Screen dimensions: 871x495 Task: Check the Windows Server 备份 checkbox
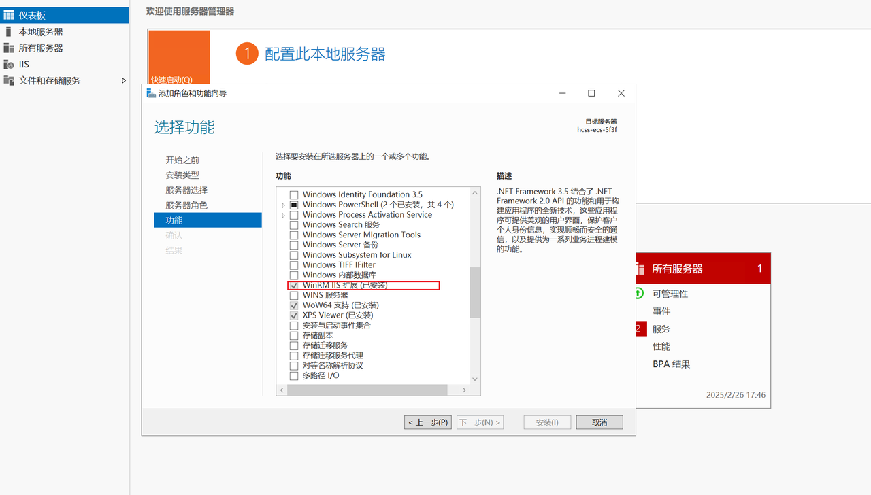click(294, 245)
